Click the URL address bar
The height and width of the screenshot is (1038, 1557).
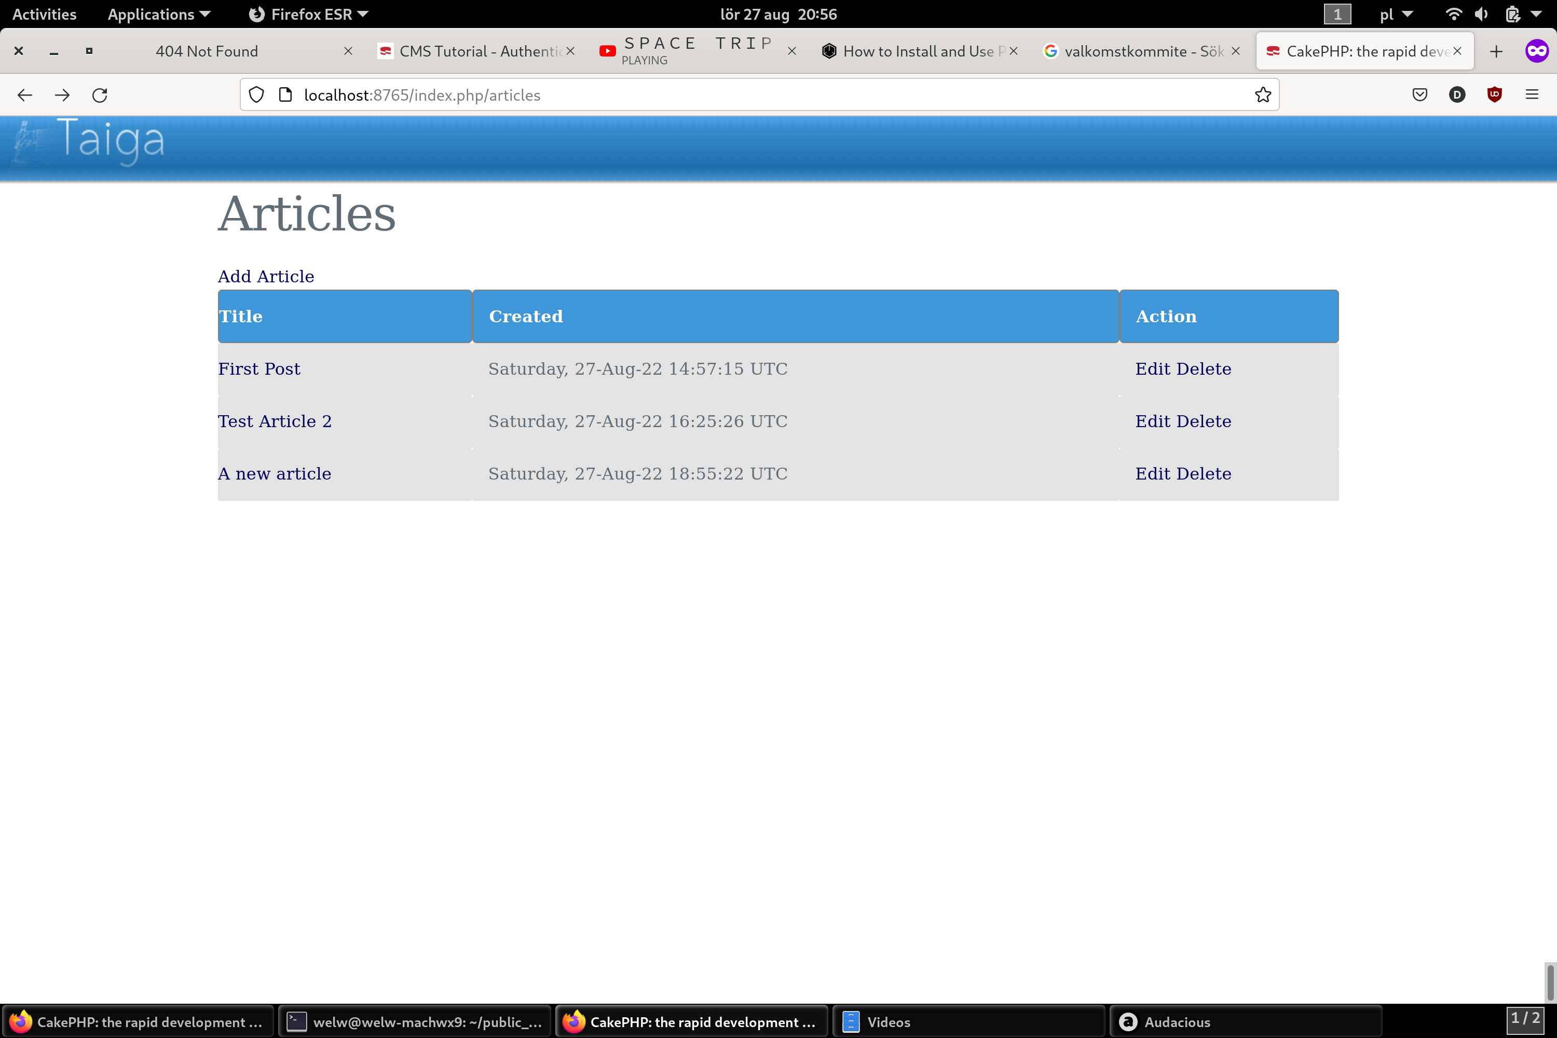pos(728,95)
